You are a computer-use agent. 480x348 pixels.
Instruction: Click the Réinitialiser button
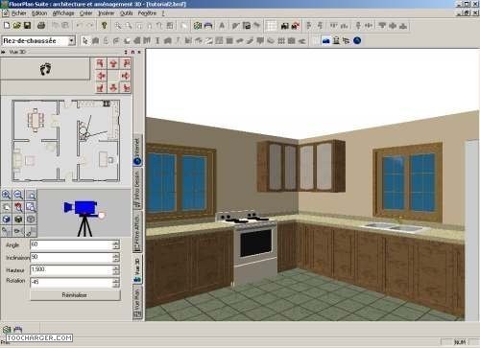pos(75,295)
